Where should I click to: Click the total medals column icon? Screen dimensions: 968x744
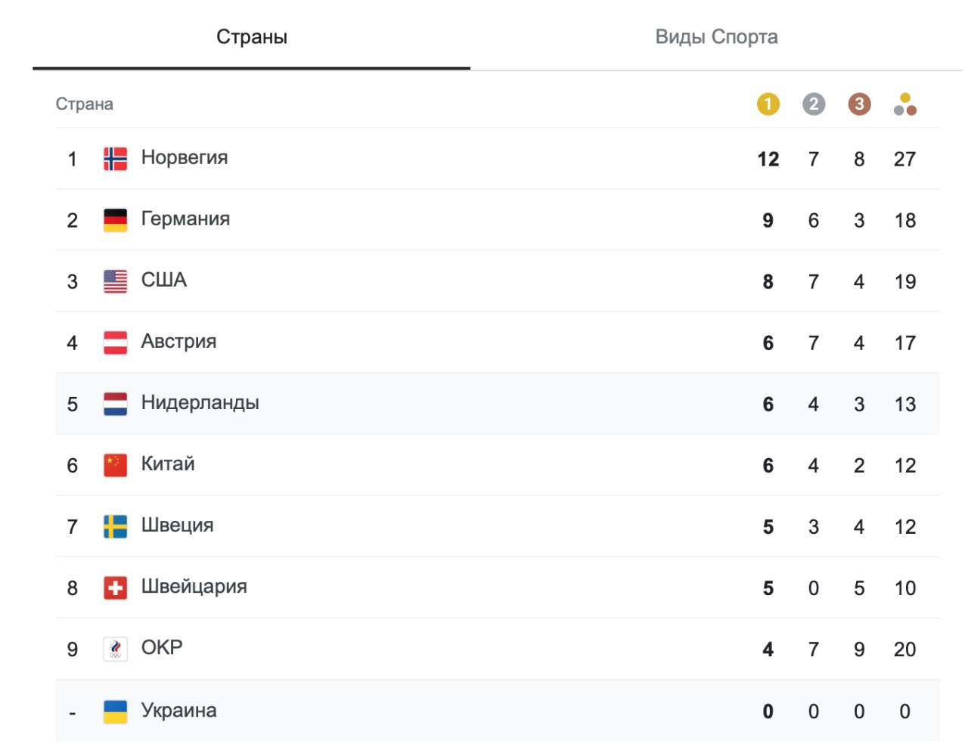(904, 104)
